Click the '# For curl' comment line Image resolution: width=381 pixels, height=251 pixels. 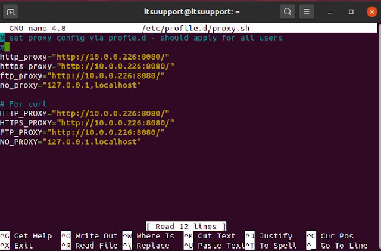[x=23, y=104]
